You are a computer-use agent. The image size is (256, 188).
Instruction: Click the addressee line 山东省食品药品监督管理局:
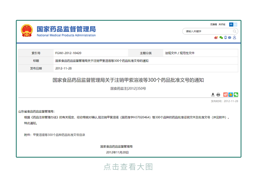(37, 112)
